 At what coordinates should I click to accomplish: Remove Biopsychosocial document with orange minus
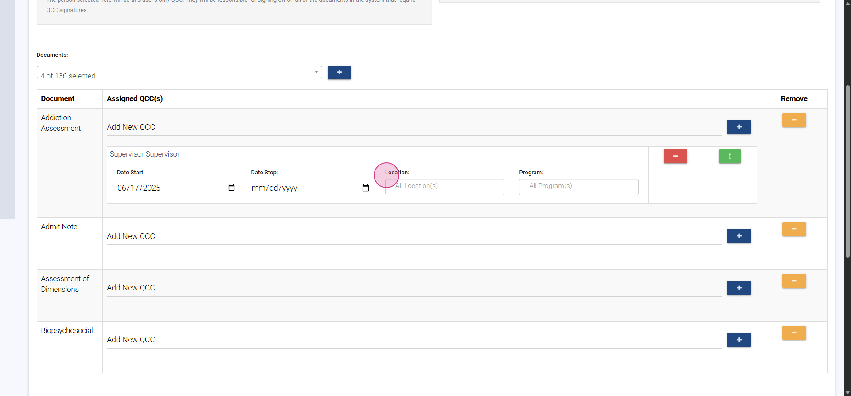point(794,333)
